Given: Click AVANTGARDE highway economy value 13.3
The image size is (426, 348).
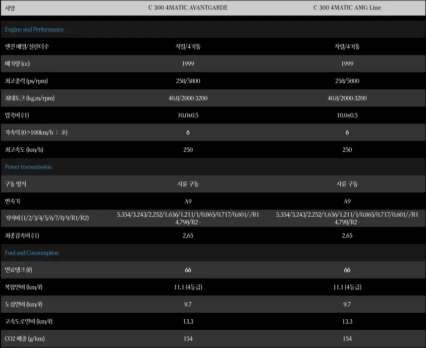Looking at the screenshot, I should (x=188, y=322).
